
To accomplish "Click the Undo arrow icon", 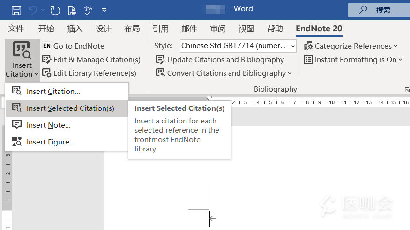I will (x=32, y=10).
